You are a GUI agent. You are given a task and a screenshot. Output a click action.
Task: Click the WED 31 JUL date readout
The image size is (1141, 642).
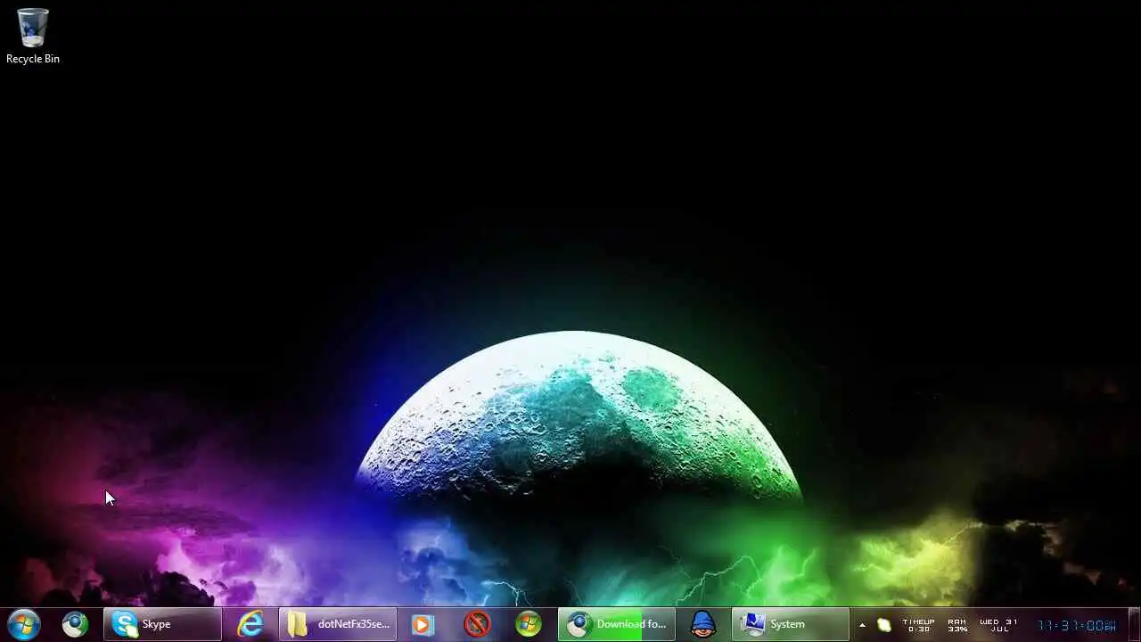998,625
